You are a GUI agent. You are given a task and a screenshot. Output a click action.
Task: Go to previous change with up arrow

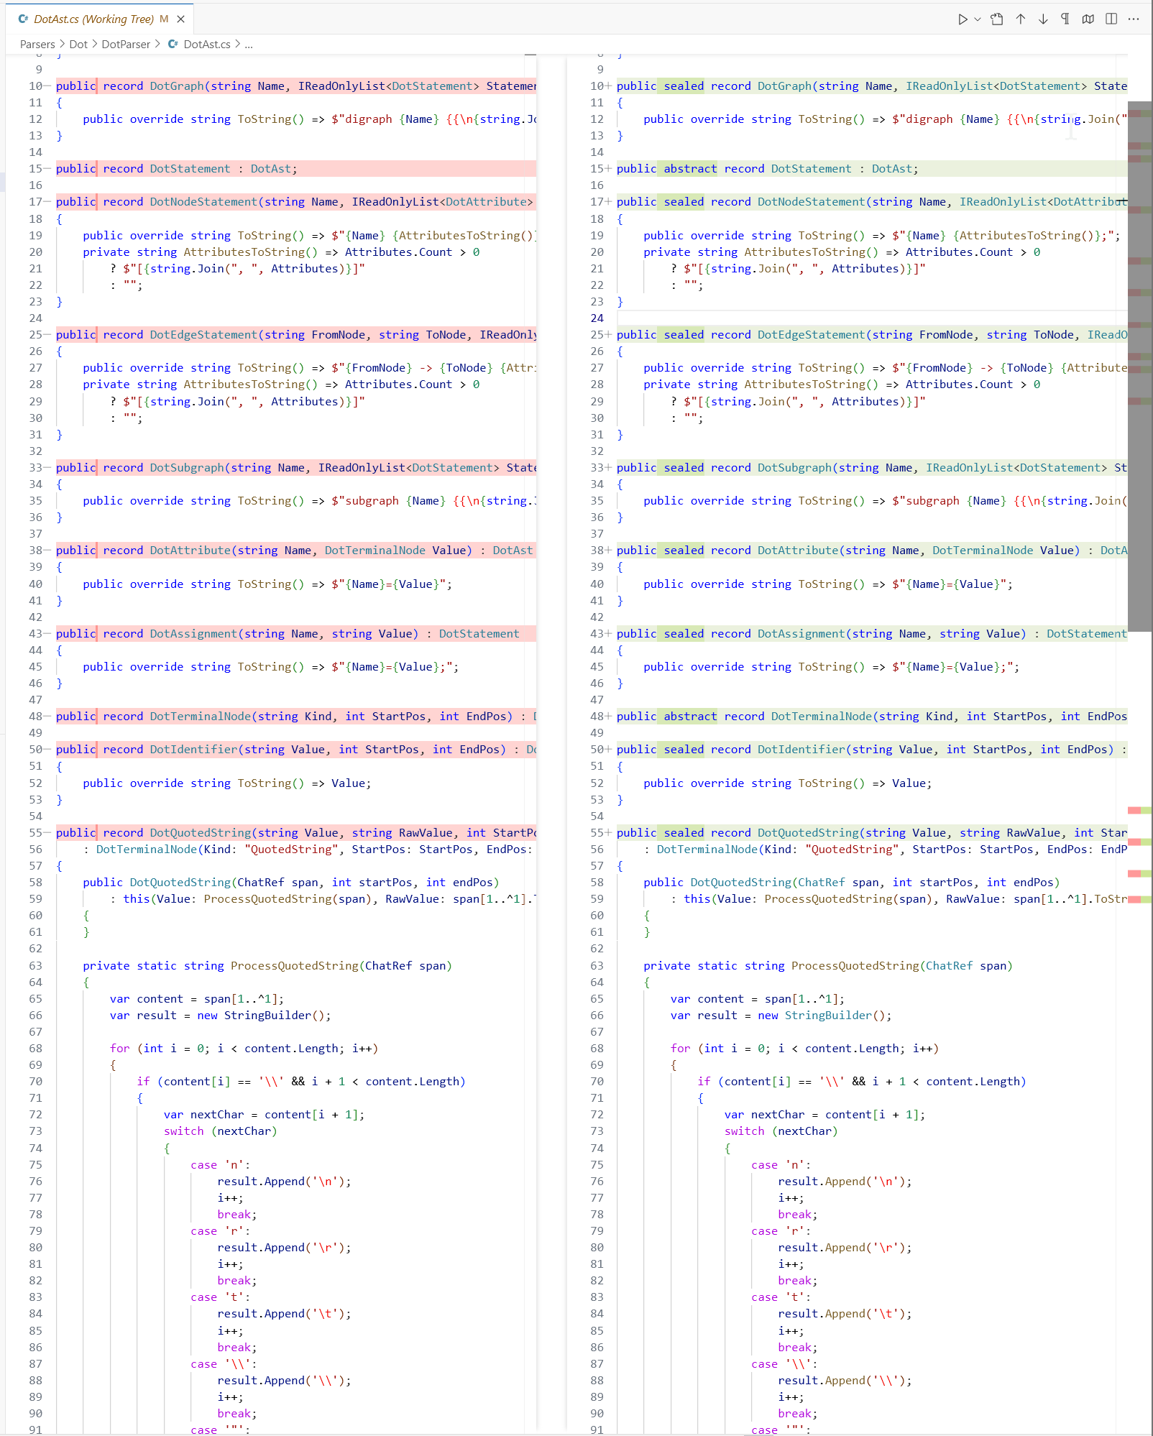1021,19
